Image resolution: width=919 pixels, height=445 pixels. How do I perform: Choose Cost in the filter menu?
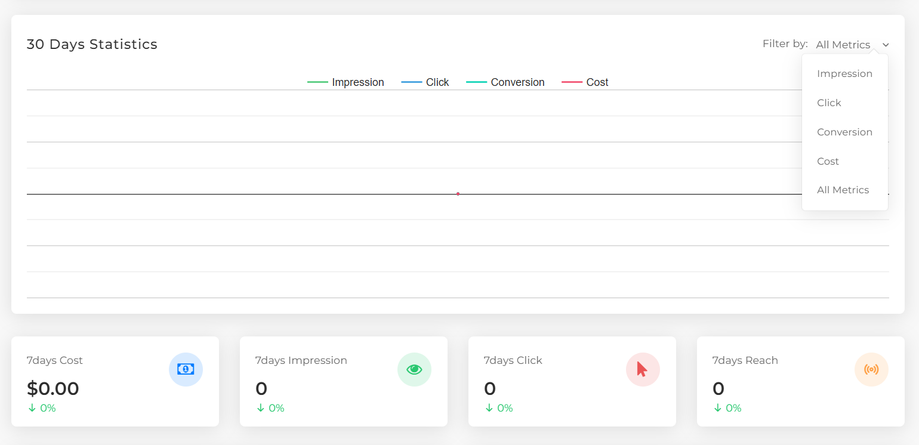coord(844,161)
